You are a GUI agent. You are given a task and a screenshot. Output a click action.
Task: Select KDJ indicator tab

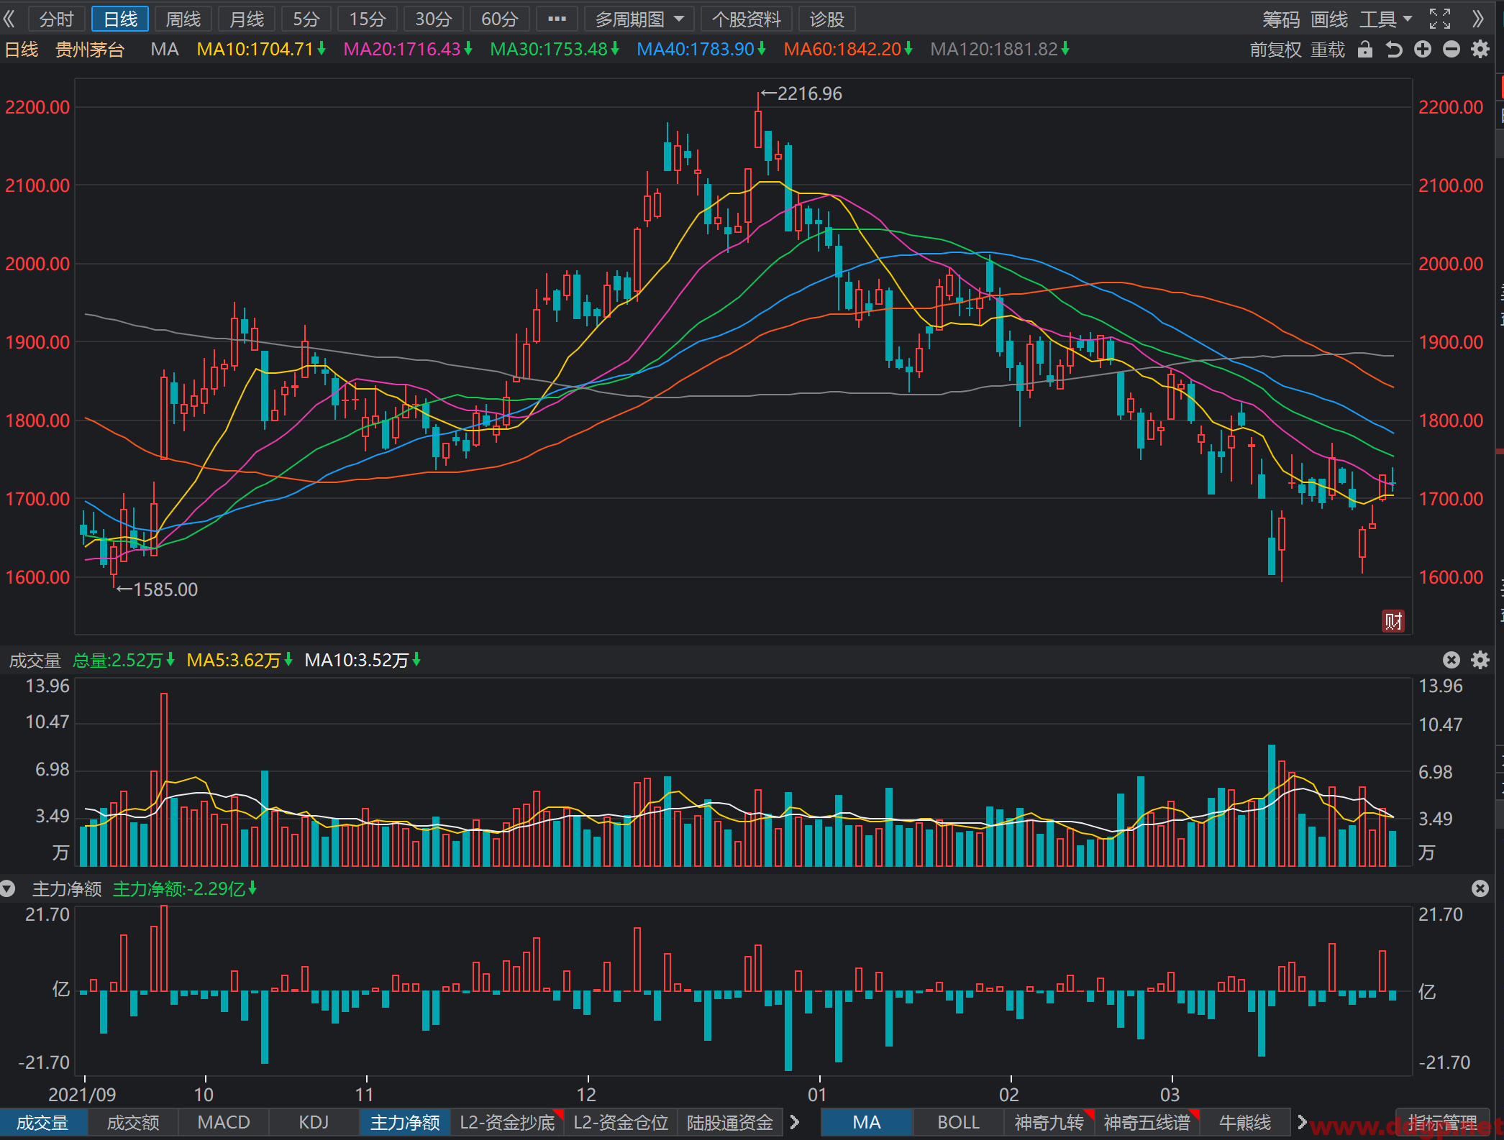(x=314, y=1123)
